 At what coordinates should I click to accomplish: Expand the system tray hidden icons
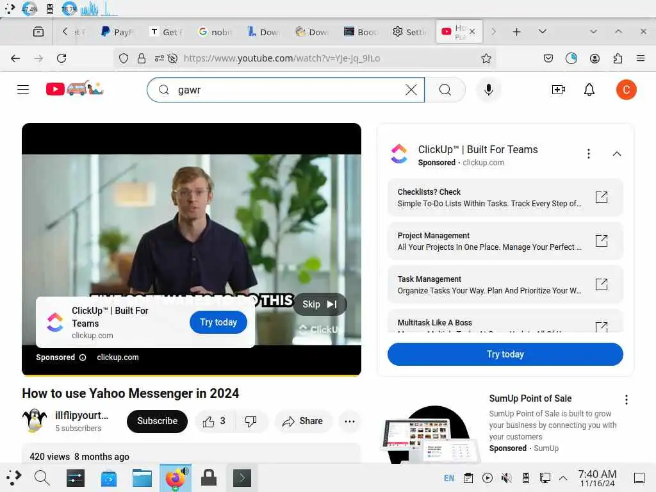coord(563,478)
